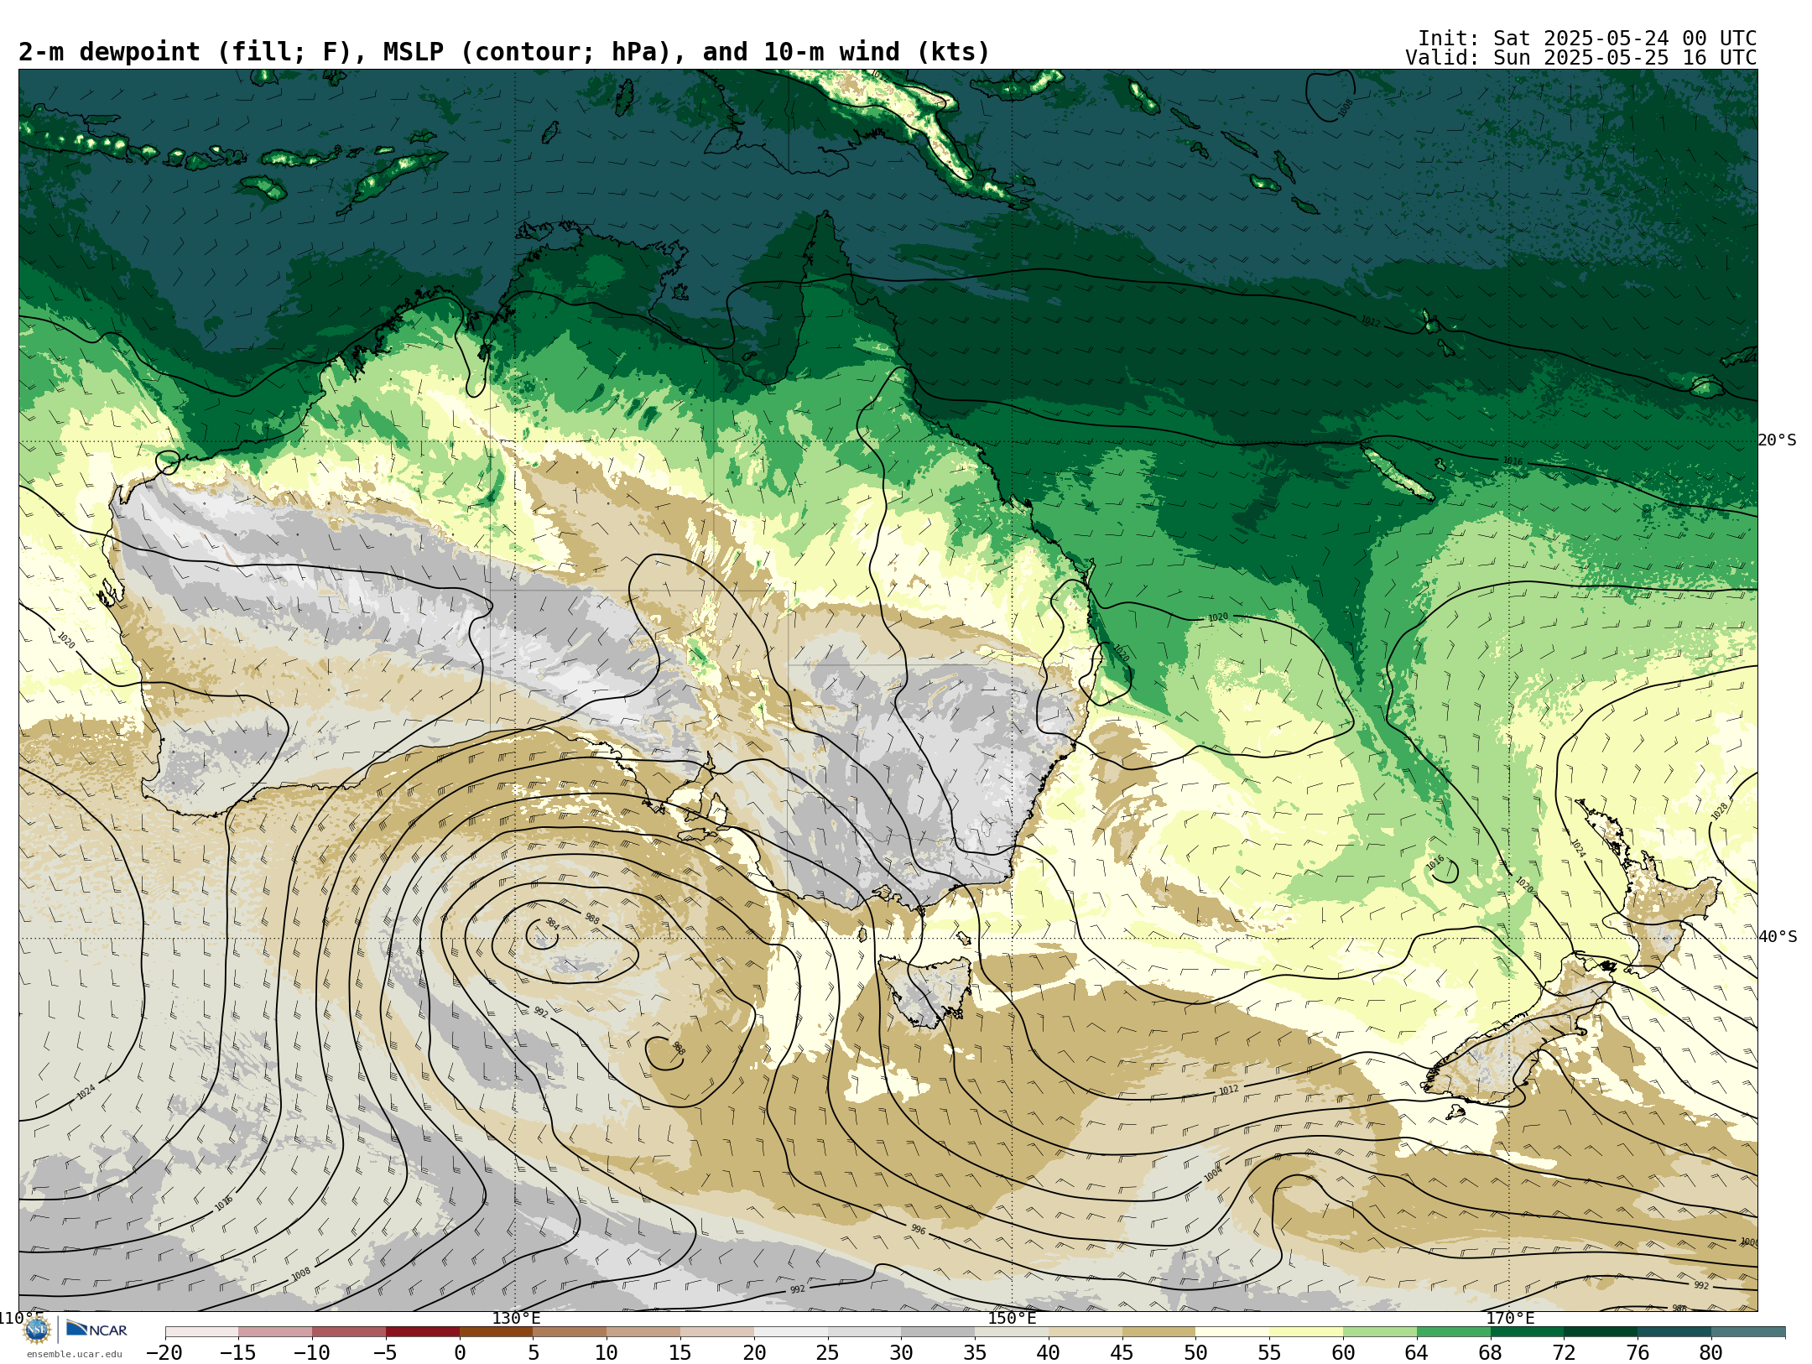Pick the colorbar swatch between 5 and 10
Screen dimensions: 1812x1364
(x=570, y=1332)
